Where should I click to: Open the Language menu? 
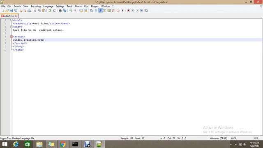tap(48, 7)
